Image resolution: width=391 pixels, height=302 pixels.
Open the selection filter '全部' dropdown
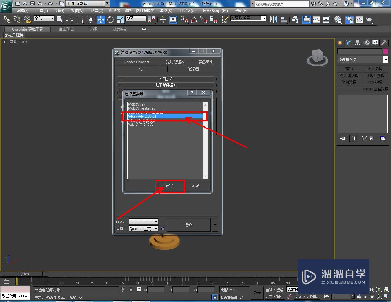(44, 18)
